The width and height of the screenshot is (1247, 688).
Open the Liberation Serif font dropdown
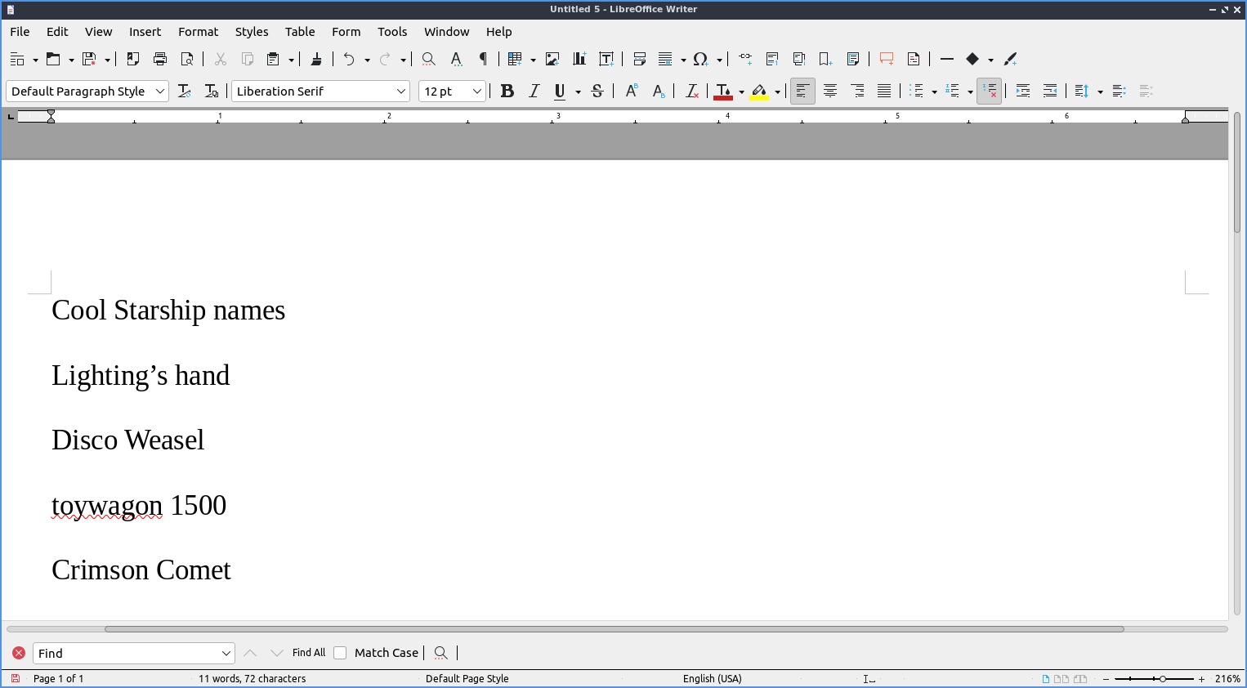401,92
